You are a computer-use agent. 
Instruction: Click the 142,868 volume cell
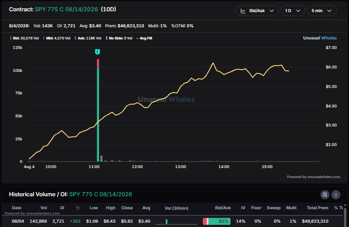click(38, 221)
